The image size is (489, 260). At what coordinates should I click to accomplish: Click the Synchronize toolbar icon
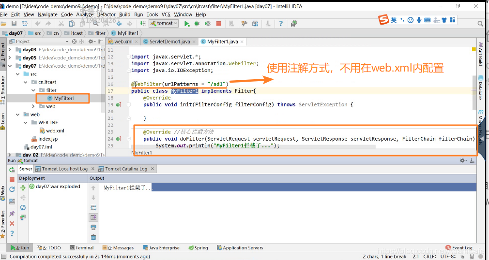(24, 23)
